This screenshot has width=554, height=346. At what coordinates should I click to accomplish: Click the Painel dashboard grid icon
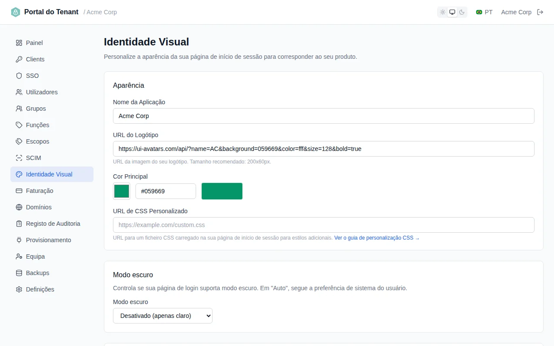(x=19, y=43)
